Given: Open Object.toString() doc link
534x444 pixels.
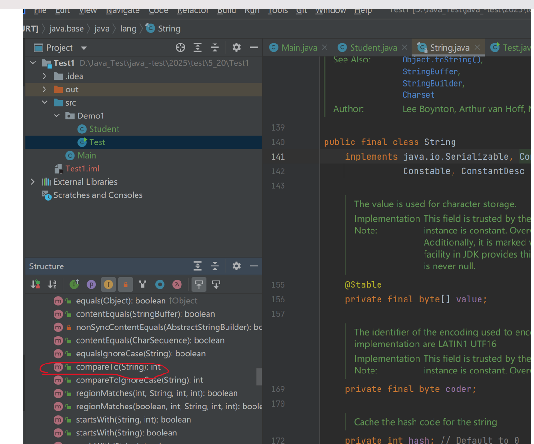Looking at the screenshot, I should click(443, 60).
